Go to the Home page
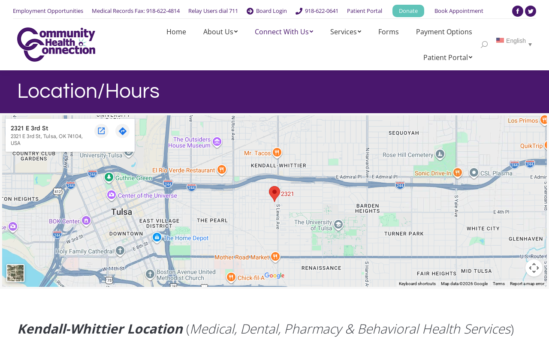The image size is (549, 343). pos(176,32)
